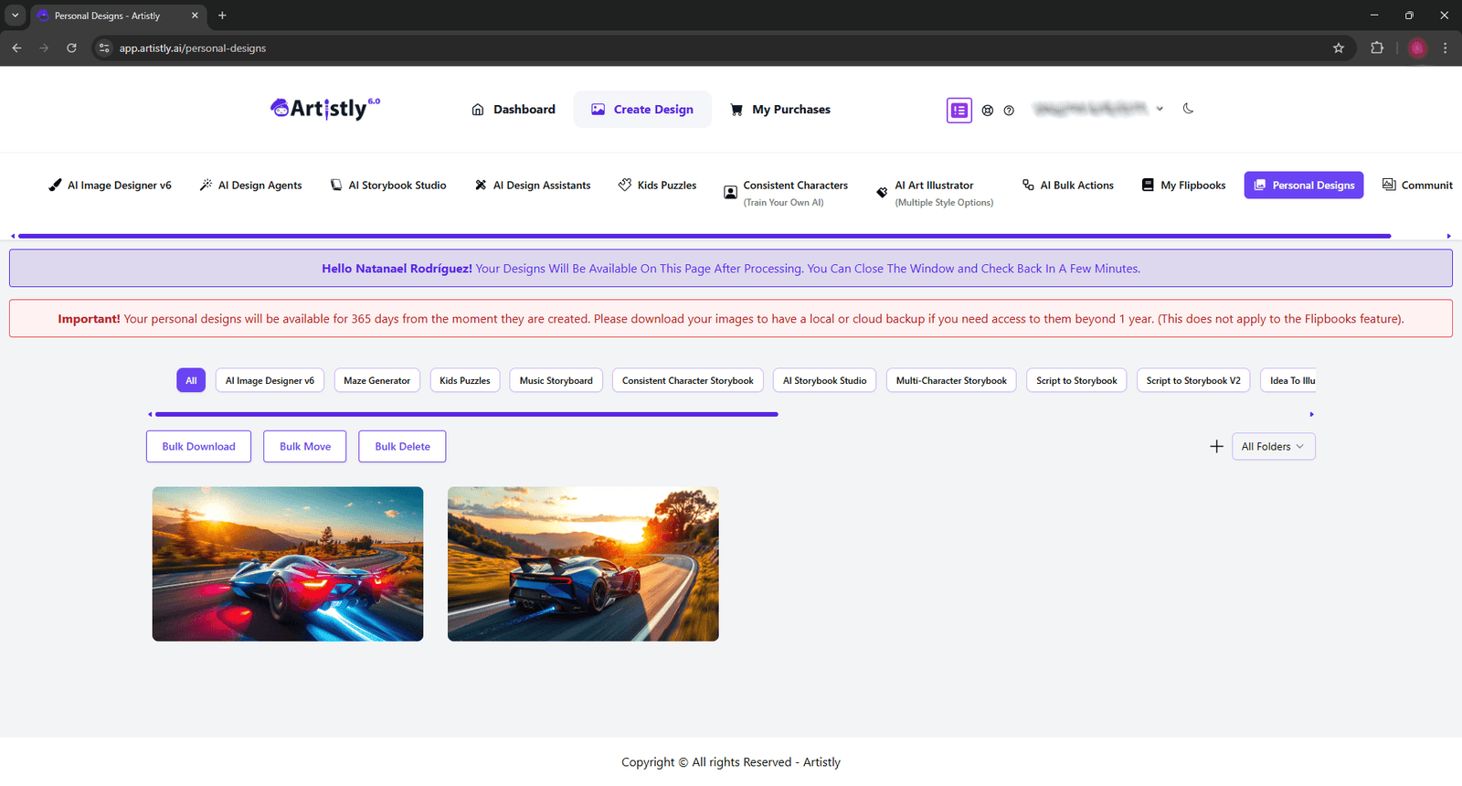Viewport: 1462px width, 786px height.
Task: Select the AI Bulk Actions tool
Action: tap(1067, 186)
